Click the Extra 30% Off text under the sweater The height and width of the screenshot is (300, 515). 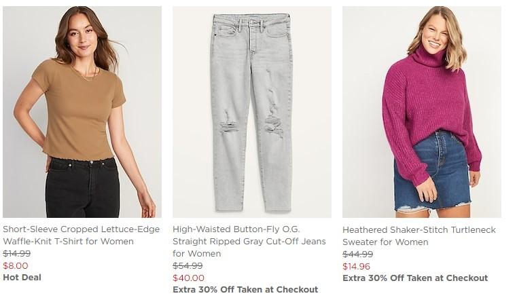[x=414, y=278]
